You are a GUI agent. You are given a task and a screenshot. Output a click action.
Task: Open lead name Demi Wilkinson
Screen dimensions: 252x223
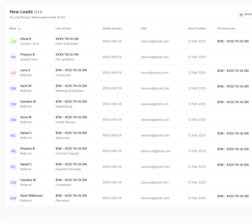pyautogui.click(x=31, y=196)
